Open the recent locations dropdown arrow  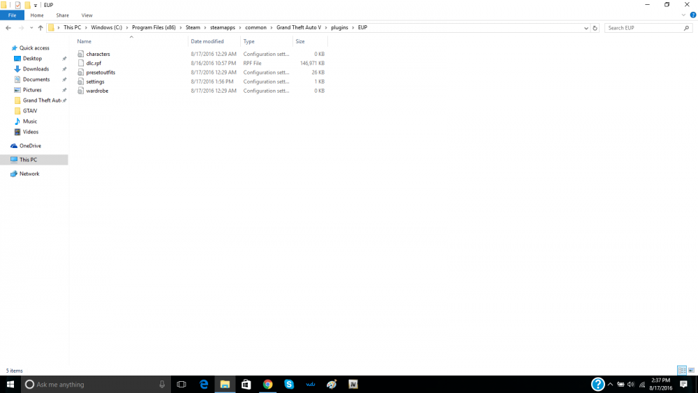pos(31,28)
